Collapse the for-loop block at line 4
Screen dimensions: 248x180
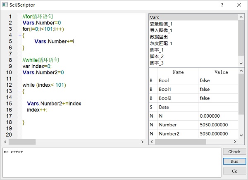point(20,35)
